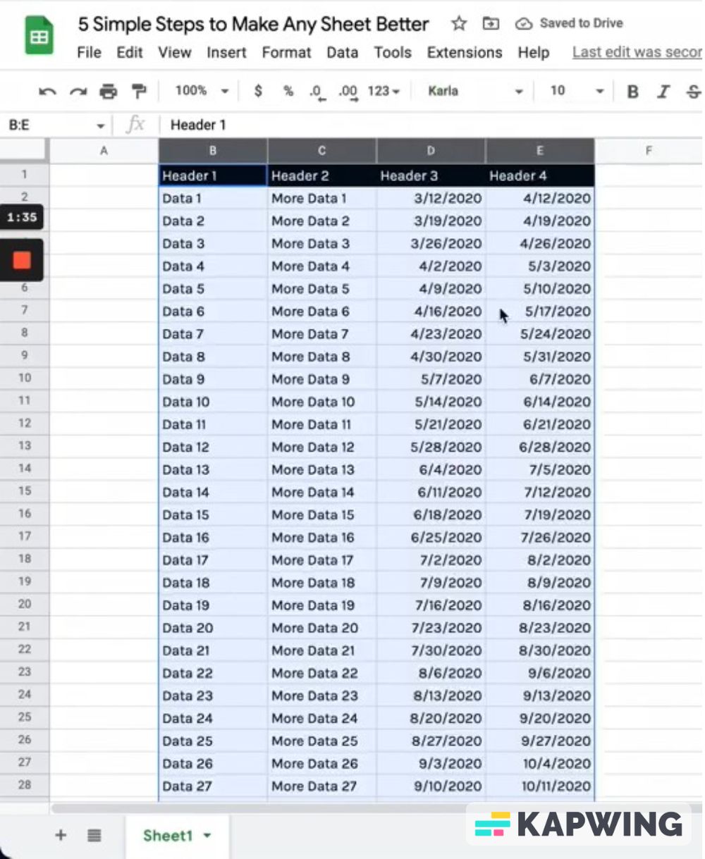Open the Google Sheets home icon
The width and height of the screenshot is (705, 859).
[x=39, y=37]
